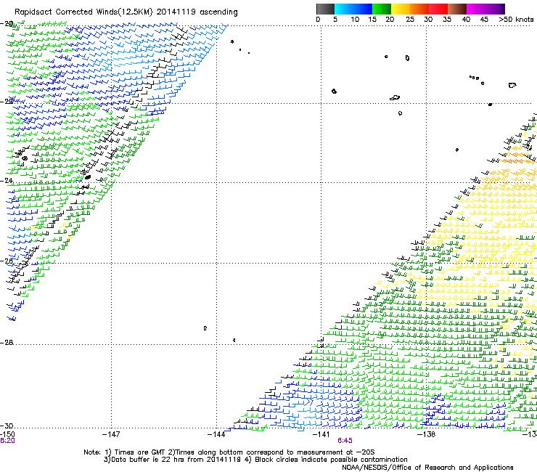Click the '-147' longitude axis label

(x=111, y=434)
